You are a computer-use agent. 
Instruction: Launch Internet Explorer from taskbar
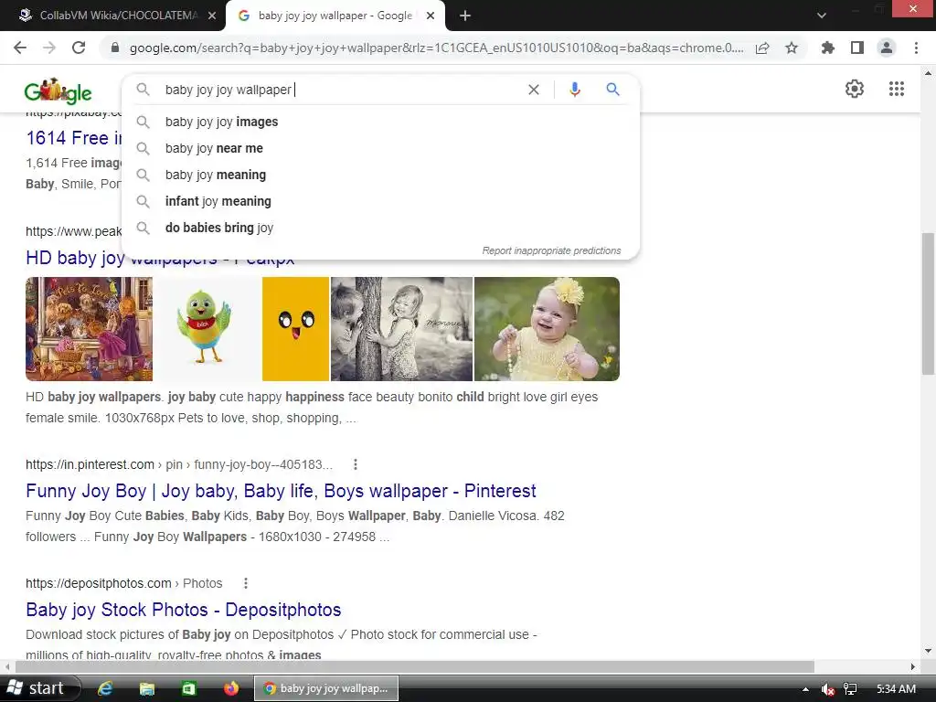point(105,688)
